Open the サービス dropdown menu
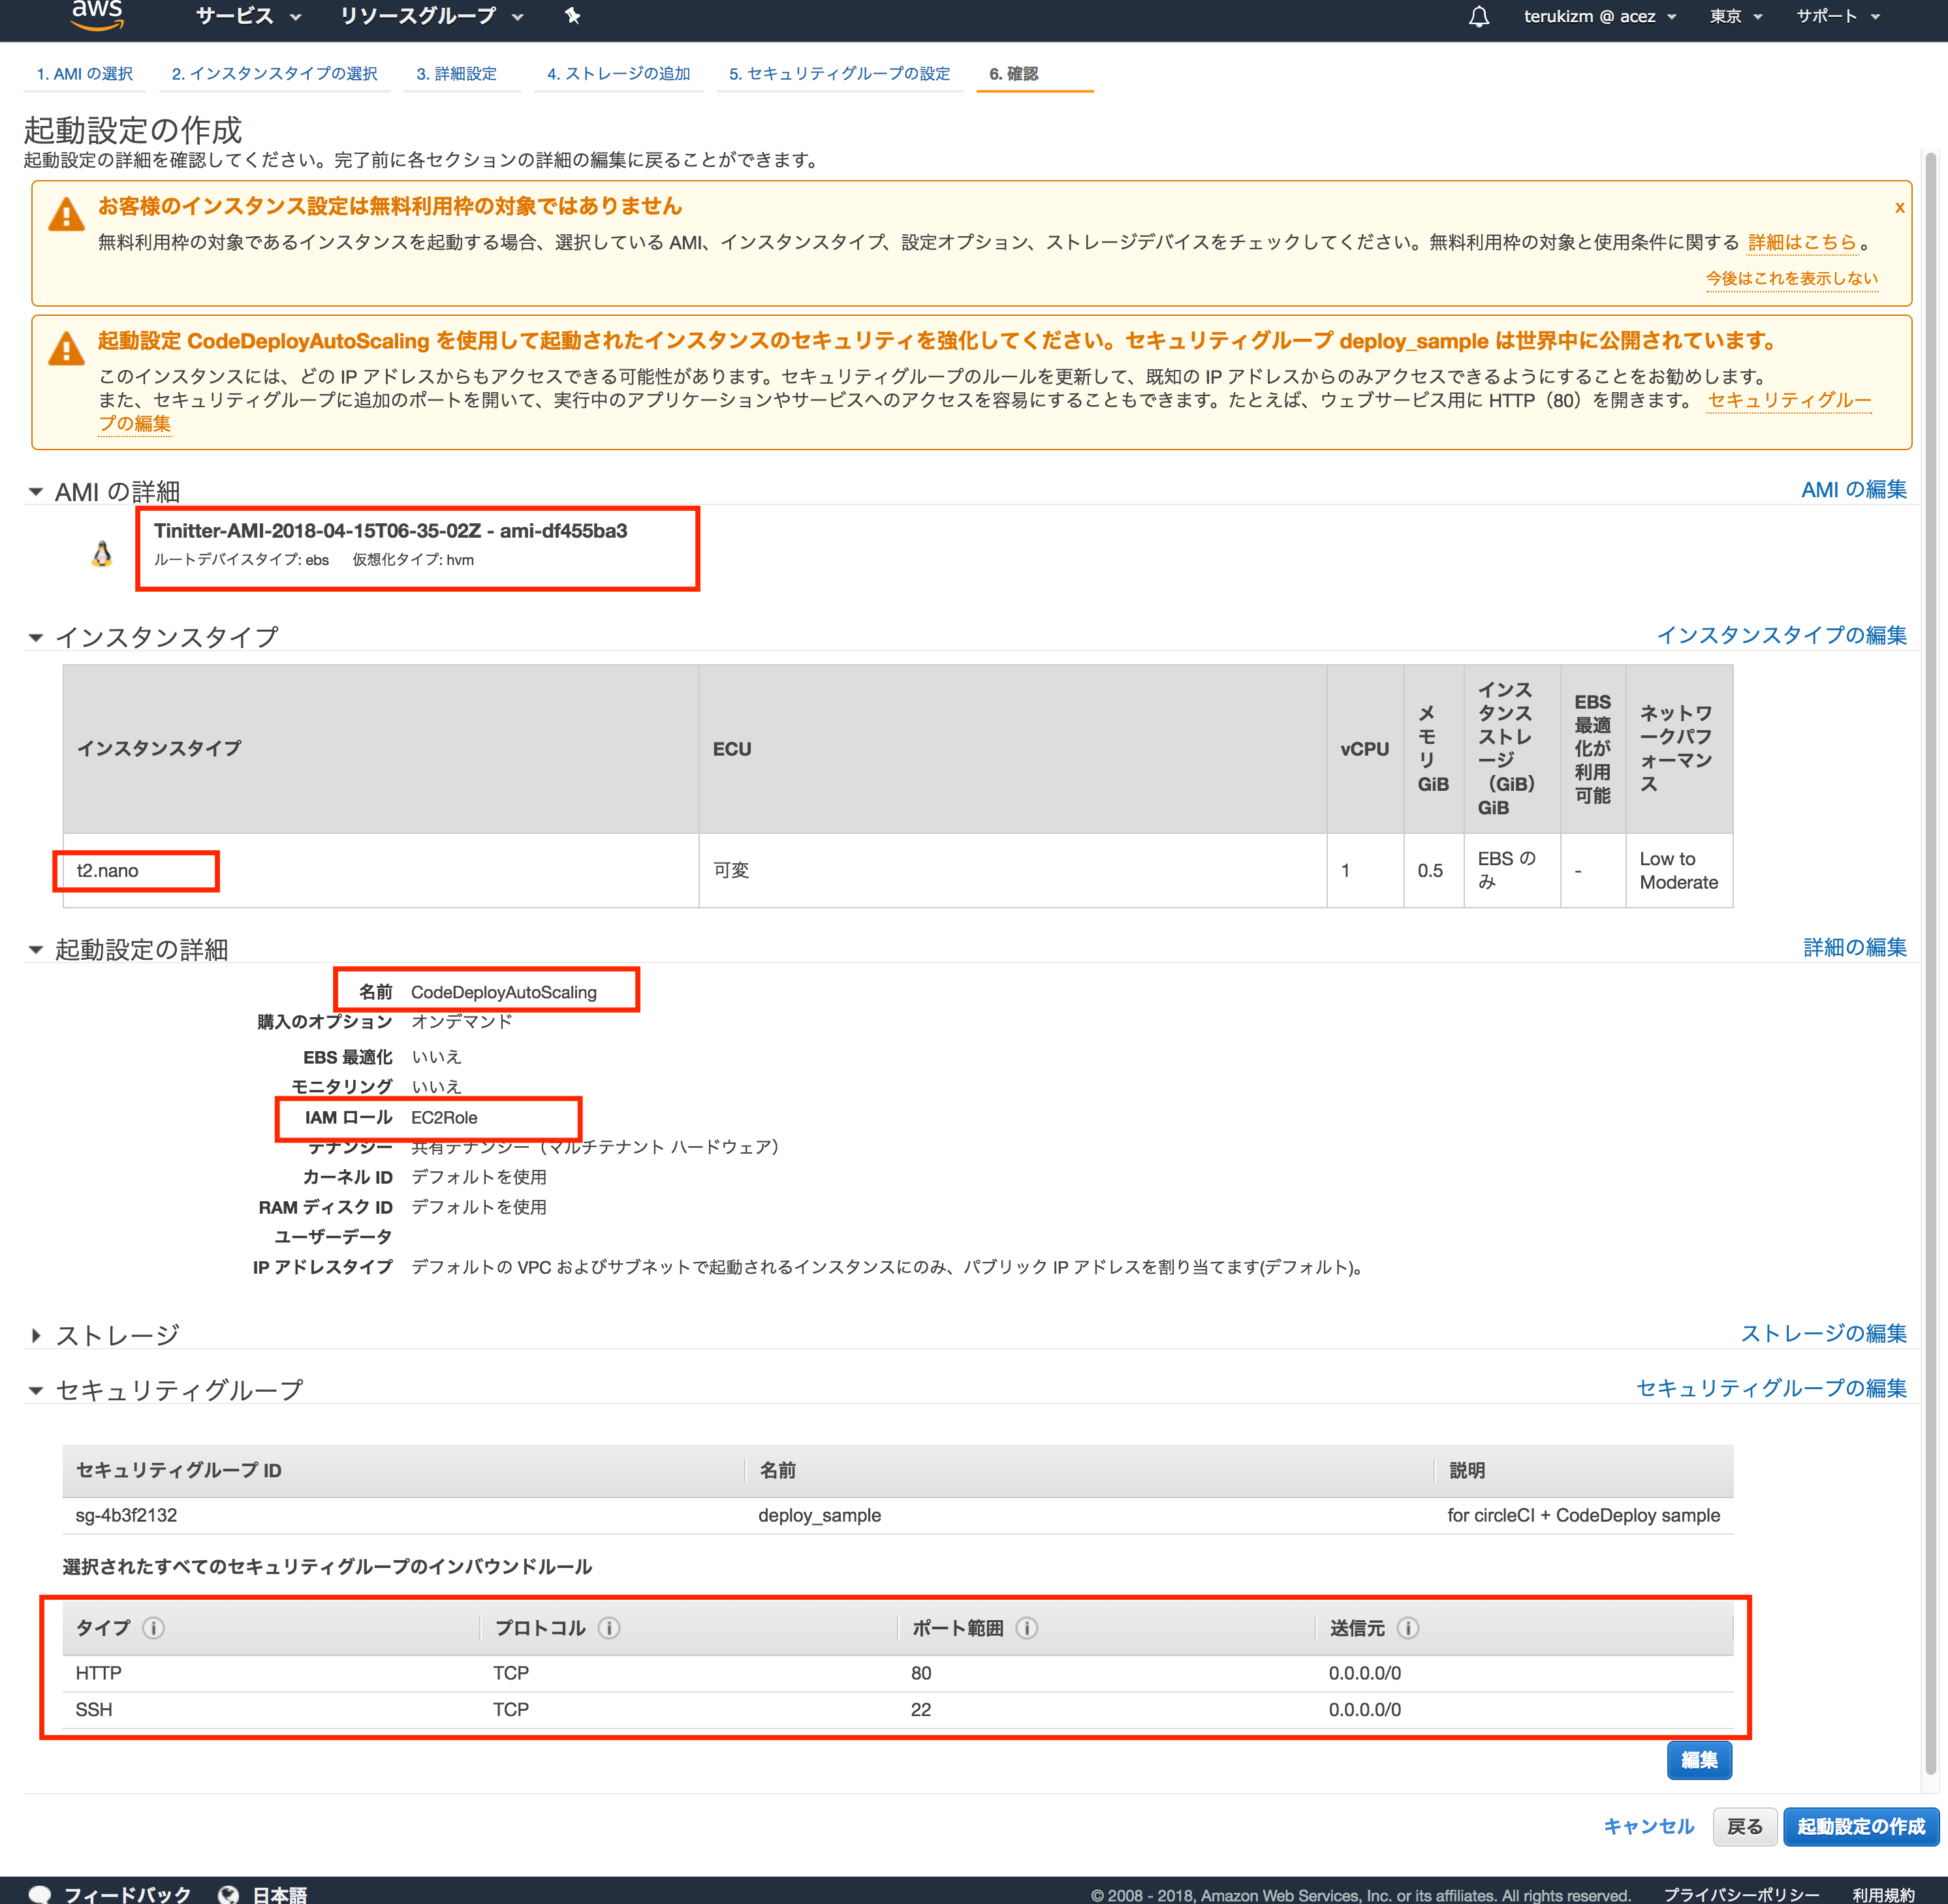1948x1904 pixels. 248,16
